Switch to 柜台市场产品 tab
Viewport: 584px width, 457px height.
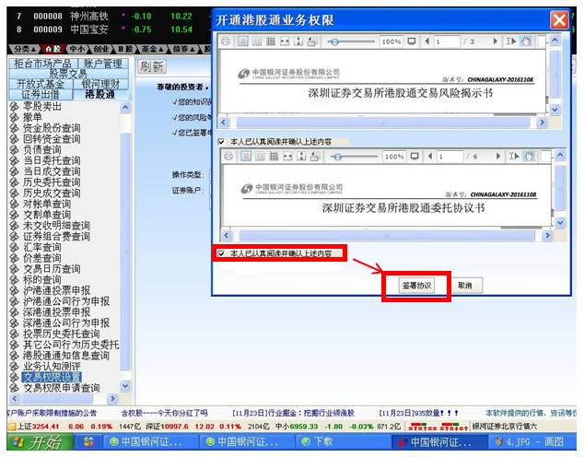click(x=42, y=64)
